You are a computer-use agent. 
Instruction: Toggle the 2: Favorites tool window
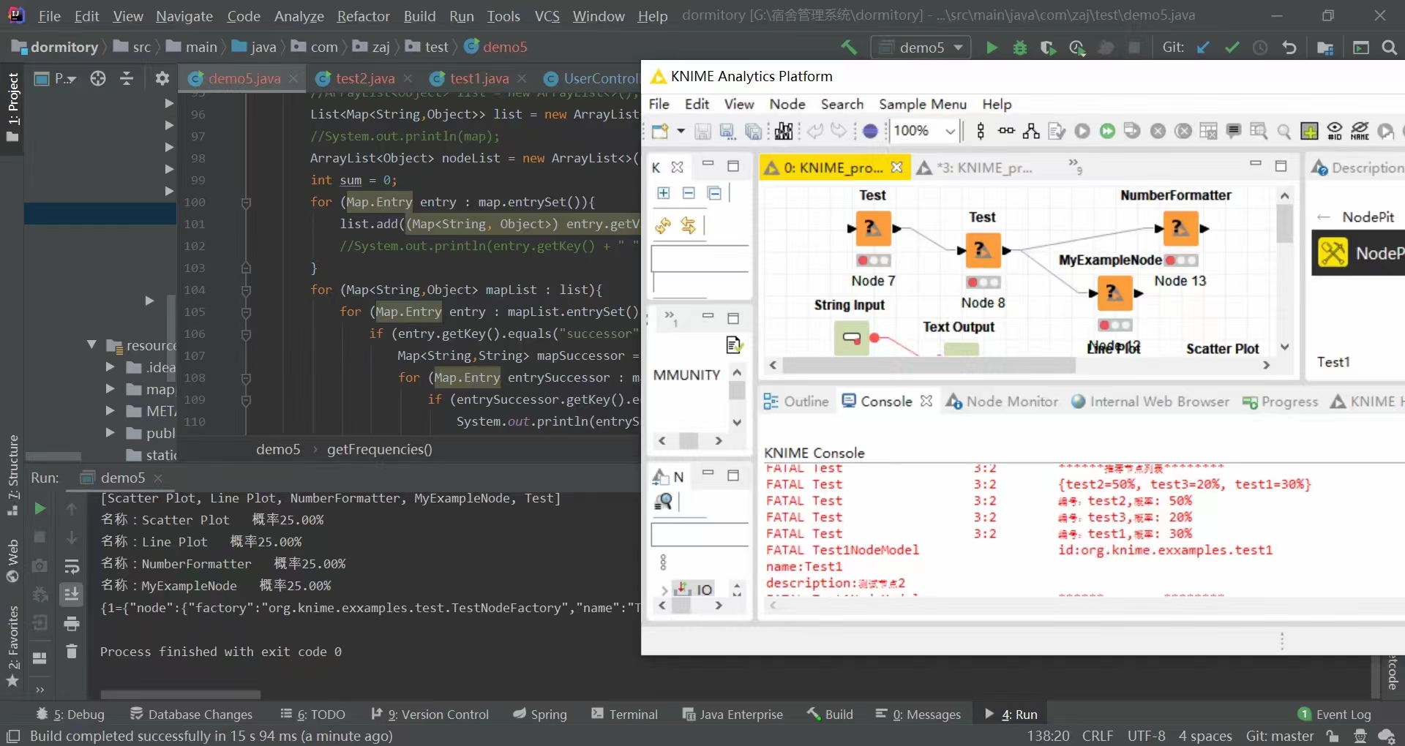coord(12,647)
